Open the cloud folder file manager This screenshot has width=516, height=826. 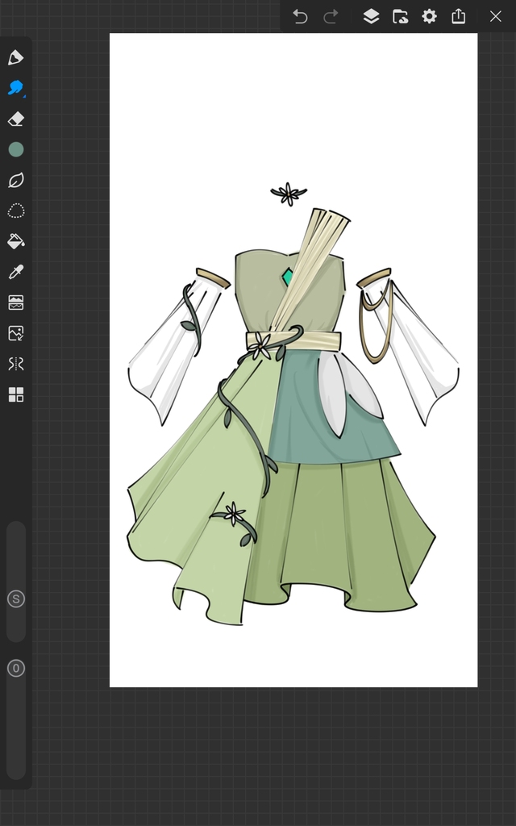[400, 16]
